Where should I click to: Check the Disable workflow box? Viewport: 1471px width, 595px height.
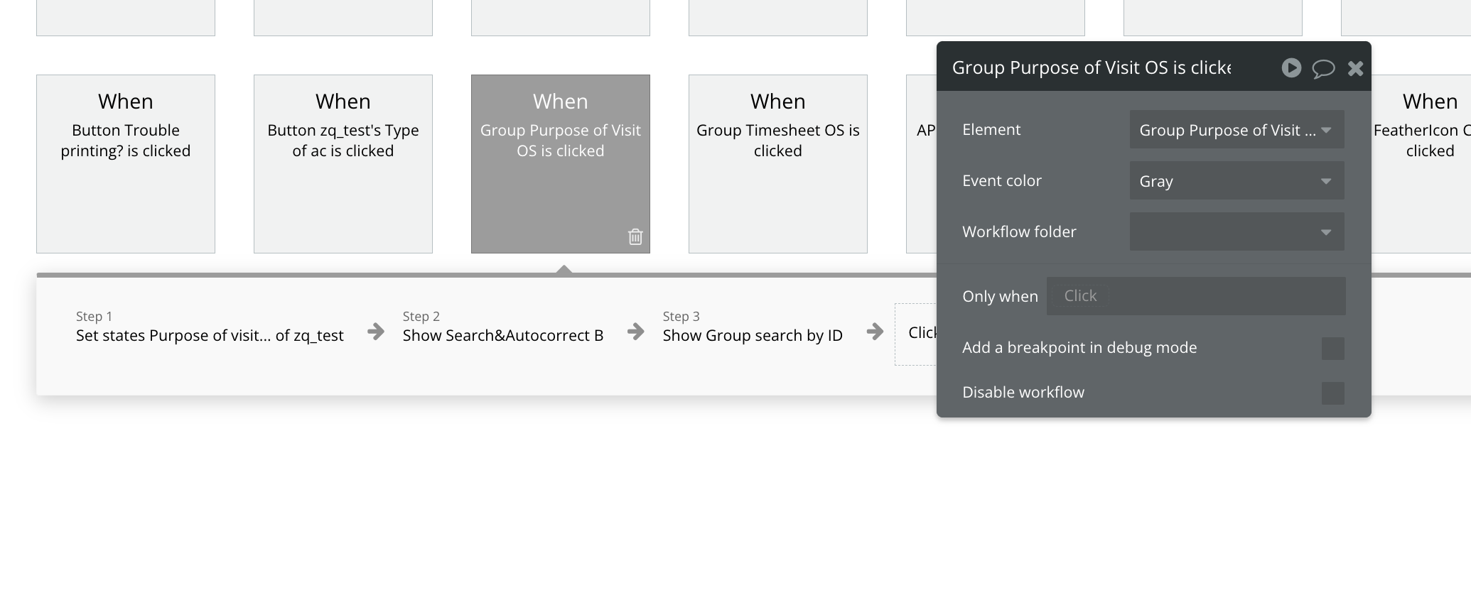coord(1332,393)
